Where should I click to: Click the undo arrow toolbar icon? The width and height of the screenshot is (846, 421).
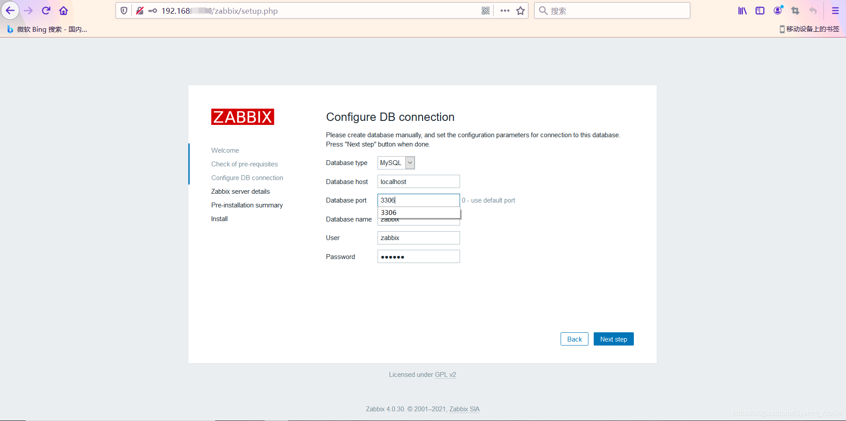point(813,11)
